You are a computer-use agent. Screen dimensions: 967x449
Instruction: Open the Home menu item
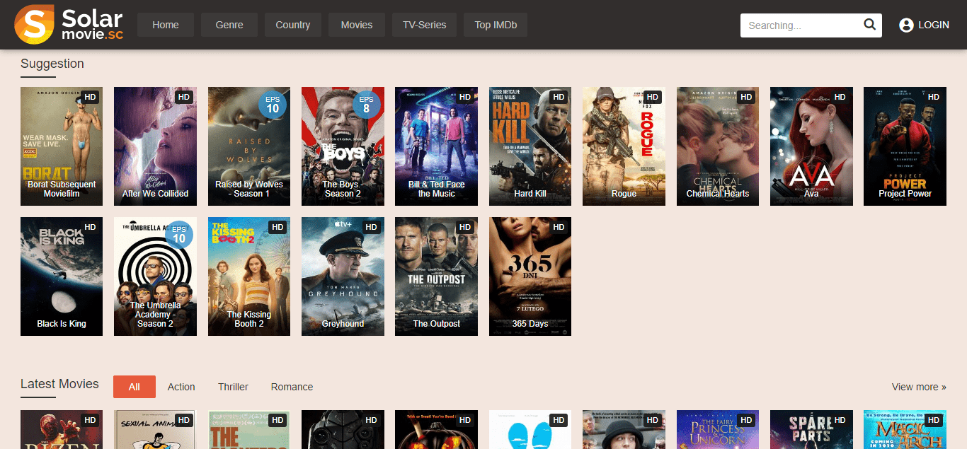166,25
